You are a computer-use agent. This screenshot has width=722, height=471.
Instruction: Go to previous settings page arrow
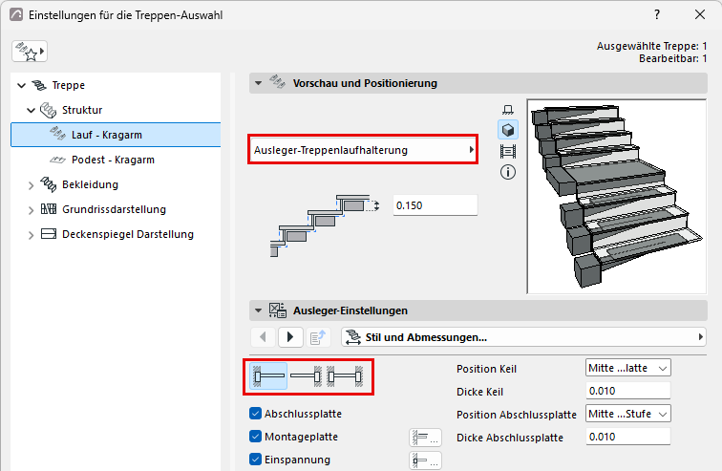point(263,337)
